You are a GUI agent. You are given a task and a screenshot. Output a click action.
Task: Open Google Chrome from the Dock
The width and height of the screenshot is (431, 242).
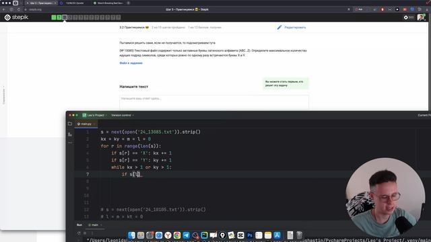tap(177, 235)
